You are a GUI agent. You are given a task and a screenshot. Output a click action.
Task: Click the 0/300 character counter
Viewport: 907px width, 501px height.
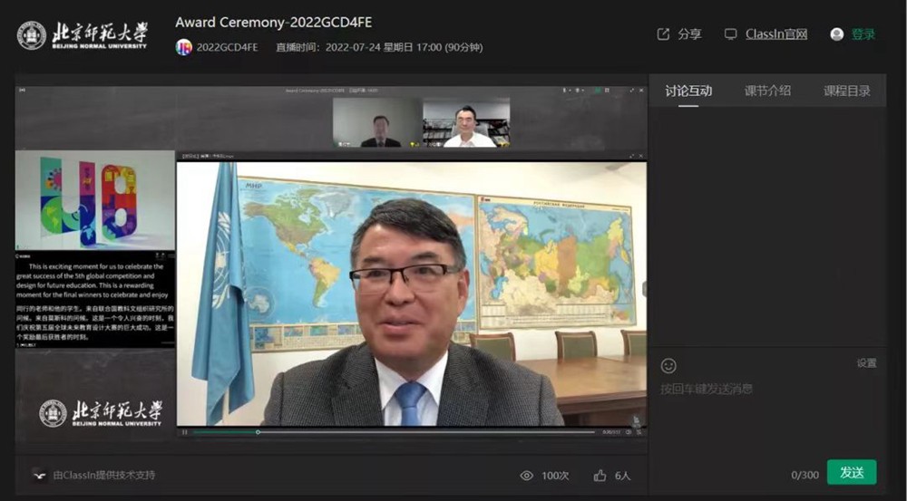(805, 475)
